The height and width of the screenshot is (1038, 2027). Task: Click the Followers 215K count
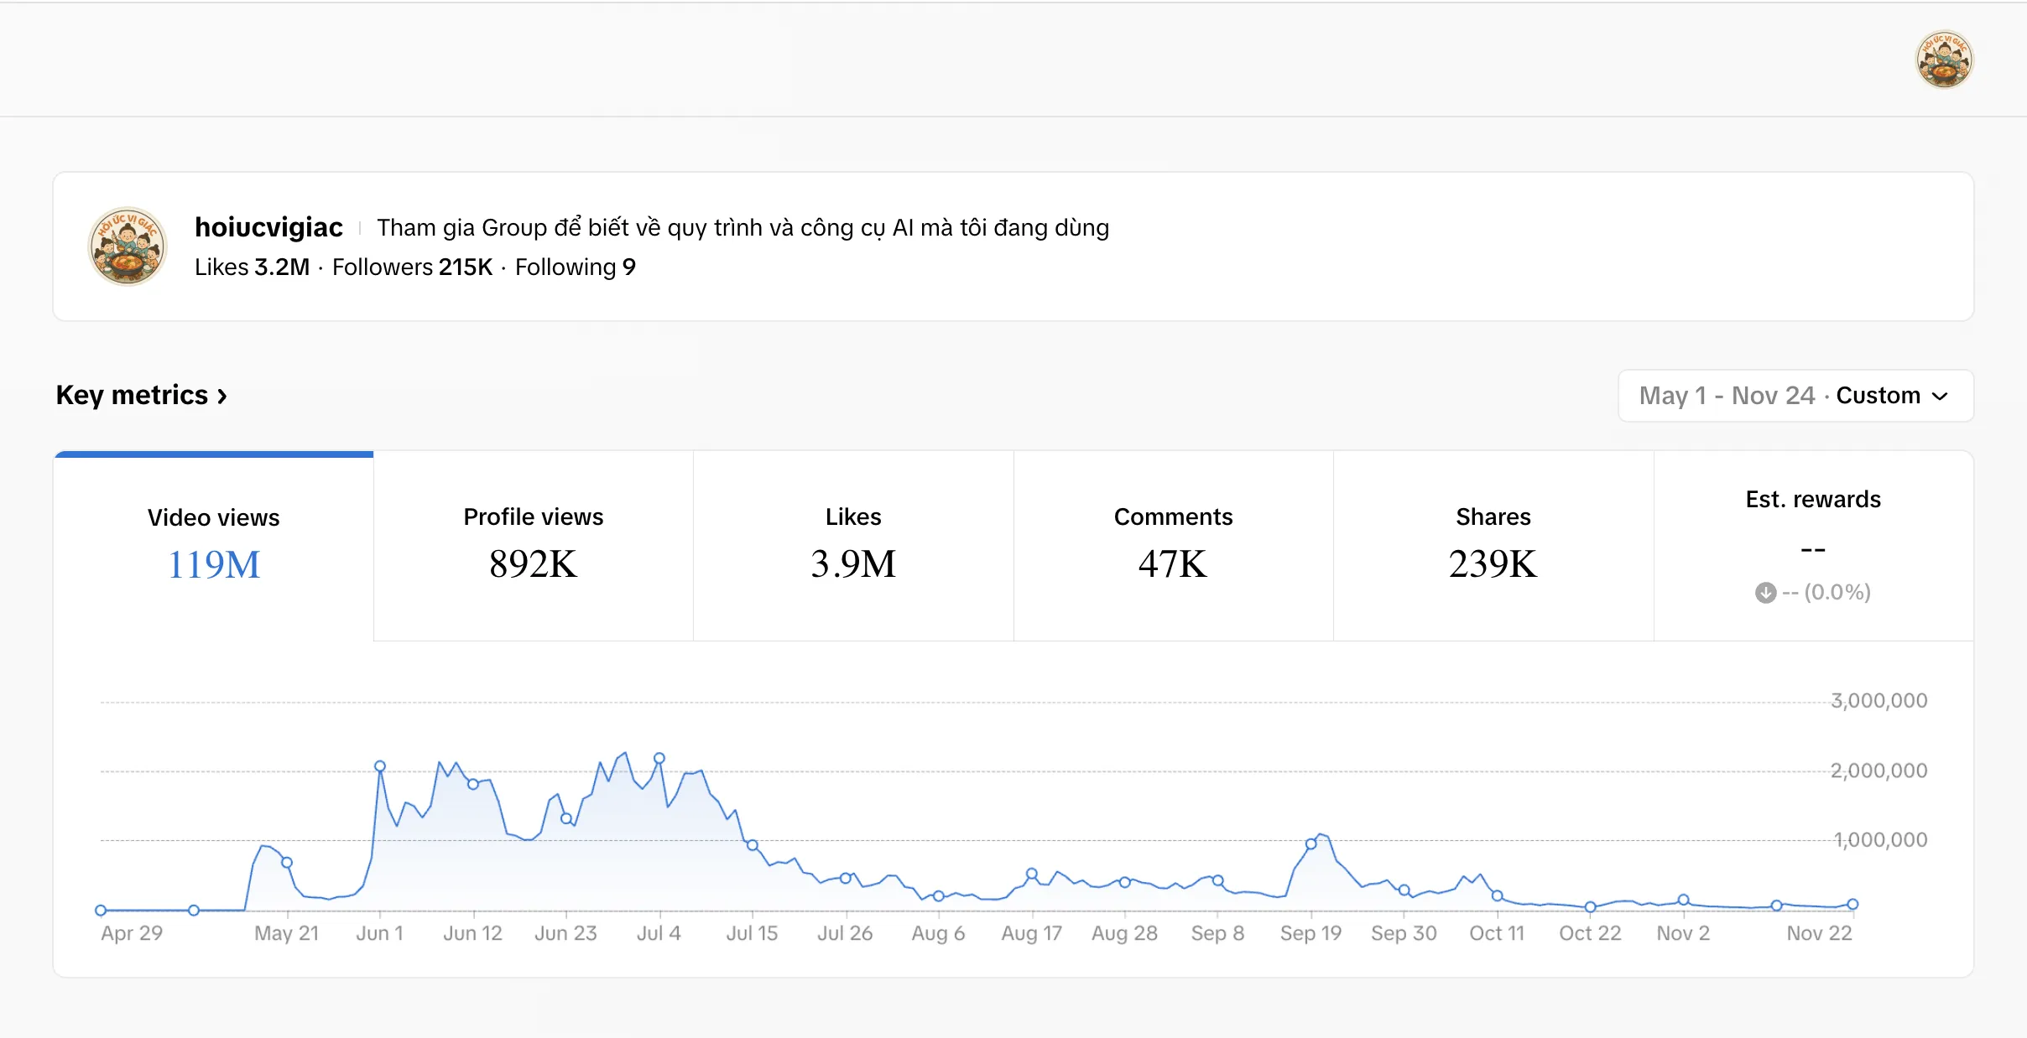click(x=412, y=267)
